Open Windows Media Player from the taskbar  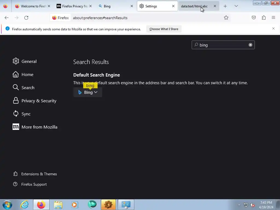tap(75, 205)
